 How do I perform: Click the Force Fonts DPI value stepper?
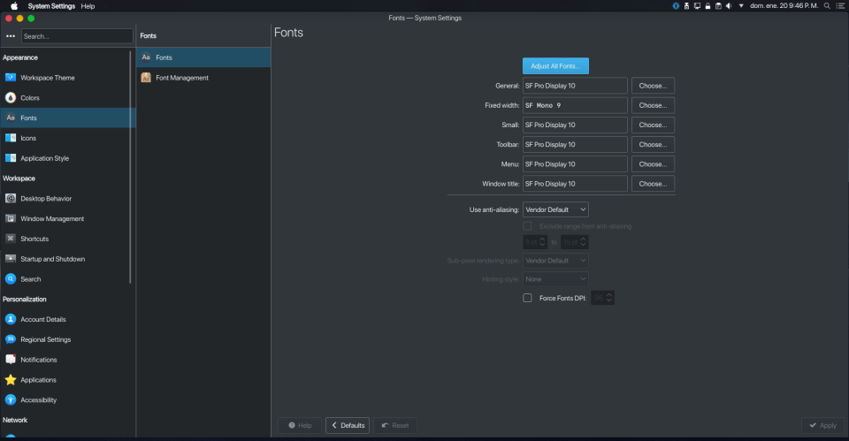(x=602, y=298)
